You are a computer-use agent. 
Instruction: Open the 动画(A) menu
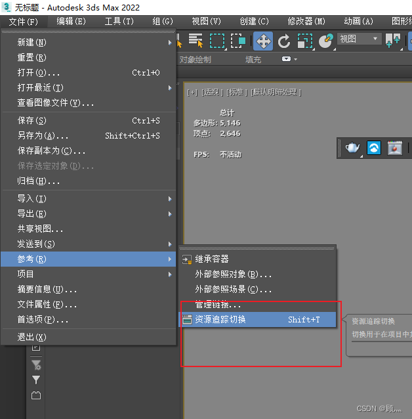358,22
